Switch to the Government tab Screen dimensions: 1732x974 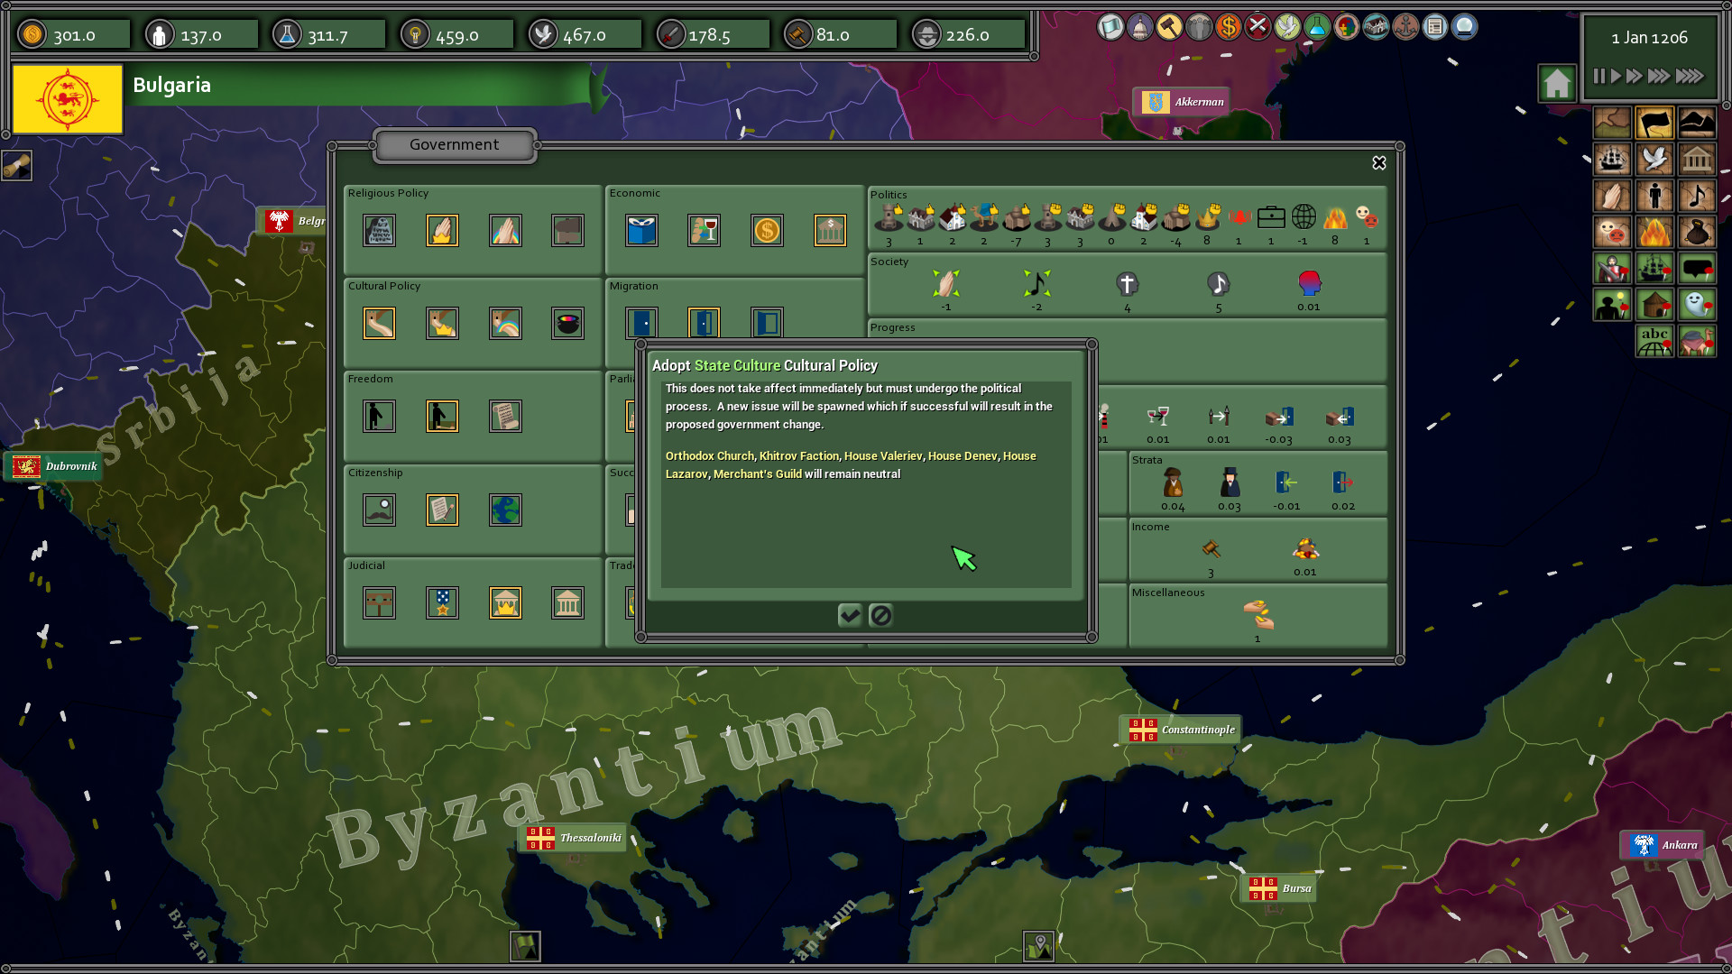pyautogui.click(x=454, y=144)
